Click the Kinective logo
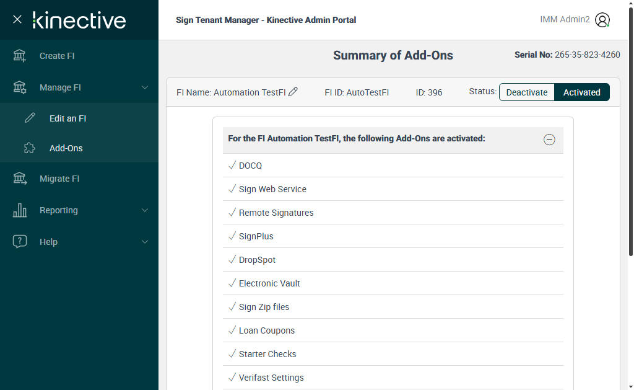 (79, 20)
